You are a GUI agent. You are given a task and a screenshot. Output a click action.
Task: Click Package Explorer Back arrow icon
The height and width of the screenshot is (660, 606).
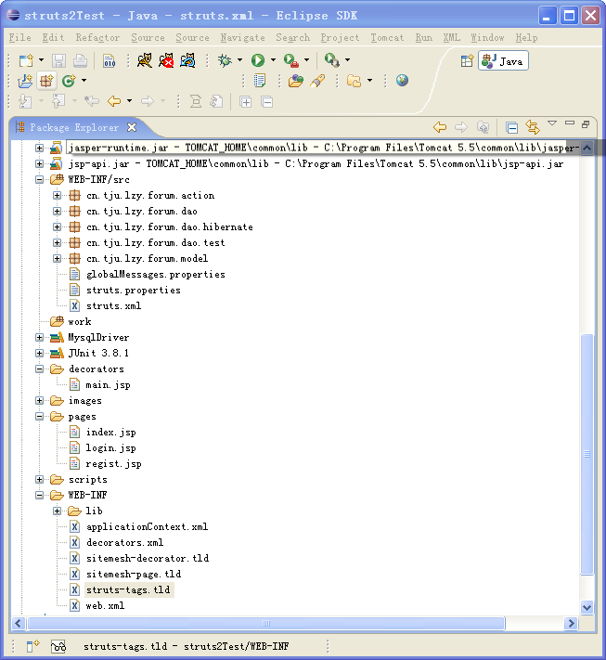(440, 127)
